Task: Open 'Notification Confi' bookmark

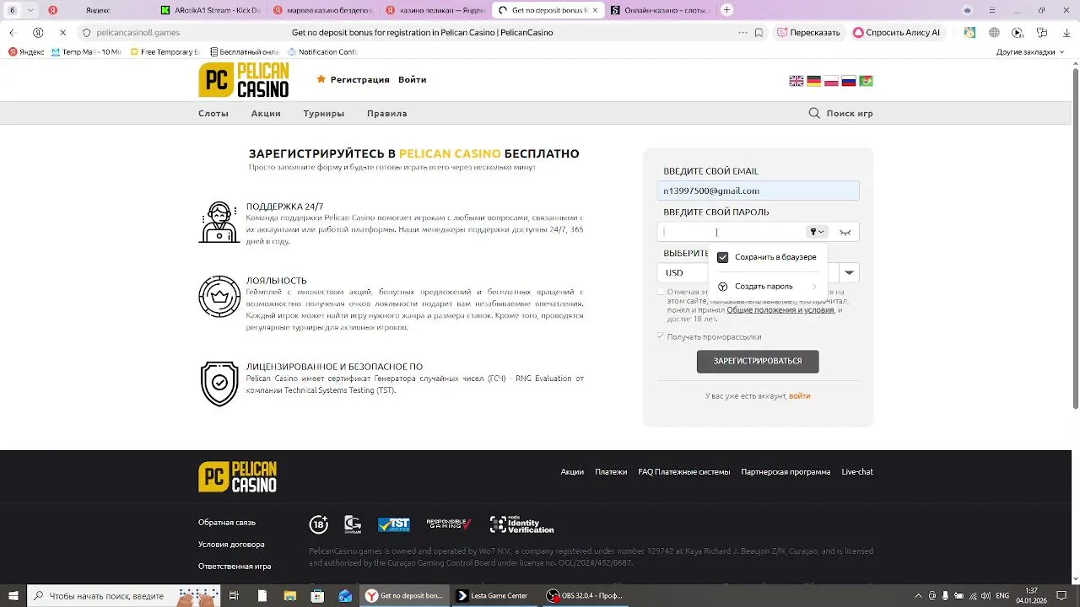Action: point(322,51)
